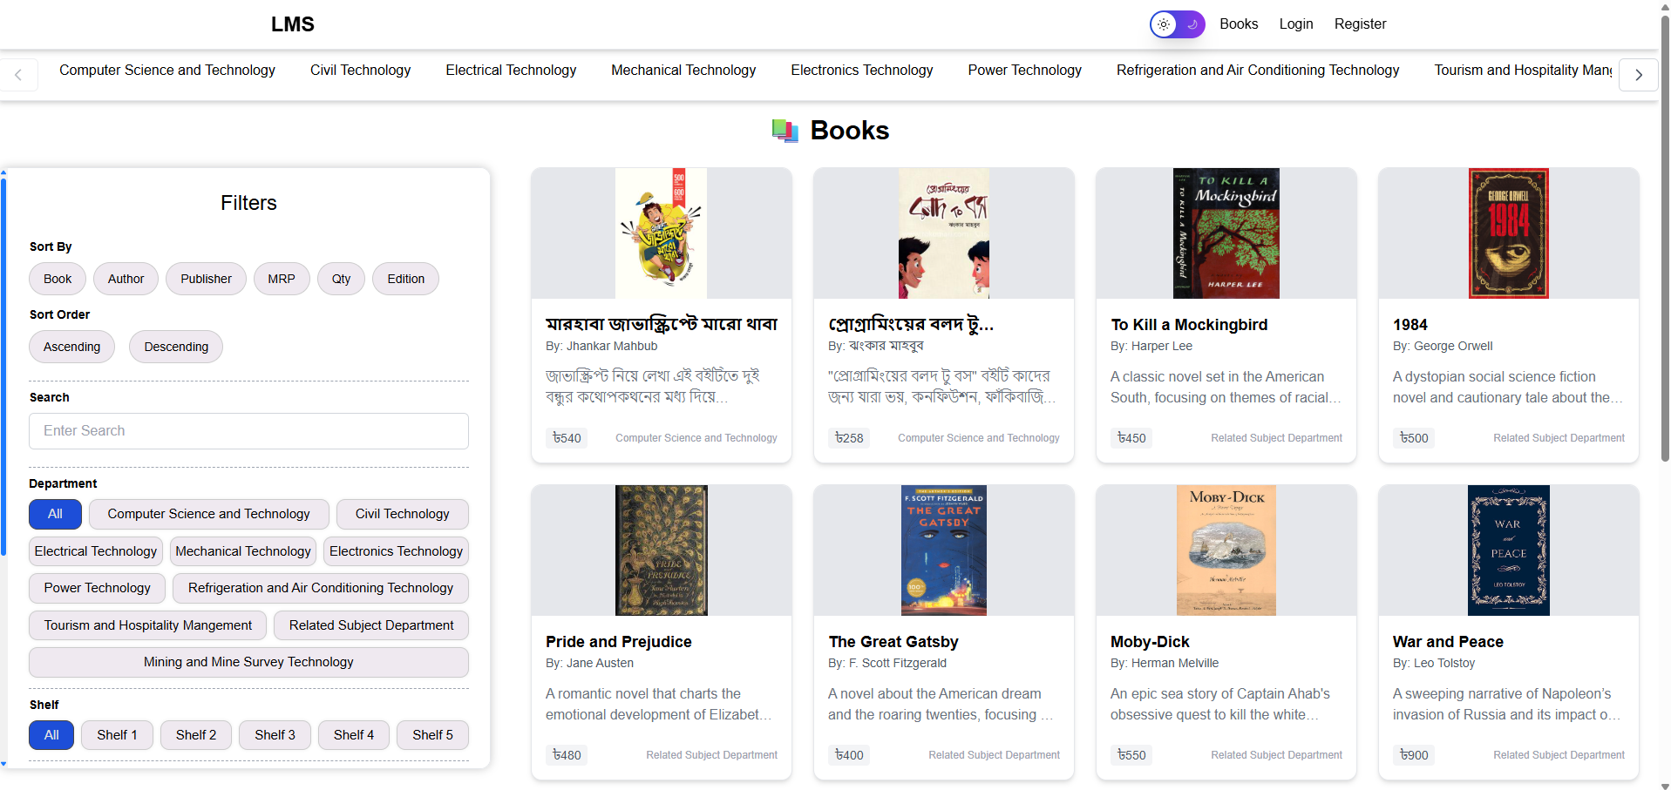Click The Great Gatsby title
Image resolution: width=1671 pixels, height=790 pixels.
[x=893, y=642]
